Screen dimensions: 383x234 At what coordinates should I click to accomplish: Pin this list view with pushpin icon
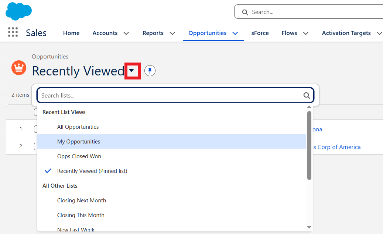(x=150, y=71)
